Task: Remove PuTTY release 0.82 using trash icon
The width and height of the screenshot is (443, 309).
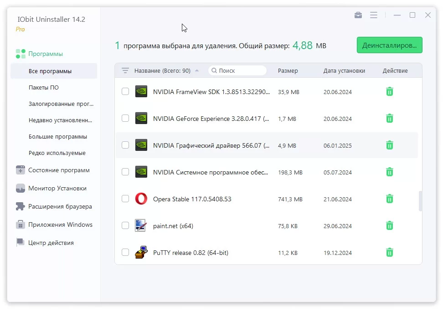Action: tap(390, 252)
